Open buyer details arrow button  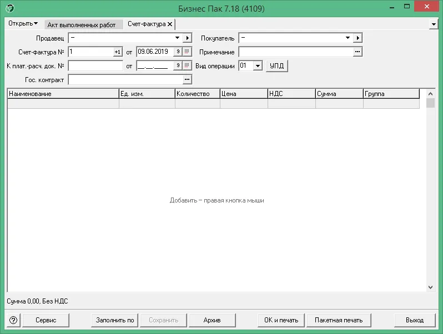pyautogui.click(x=358, y=38)
